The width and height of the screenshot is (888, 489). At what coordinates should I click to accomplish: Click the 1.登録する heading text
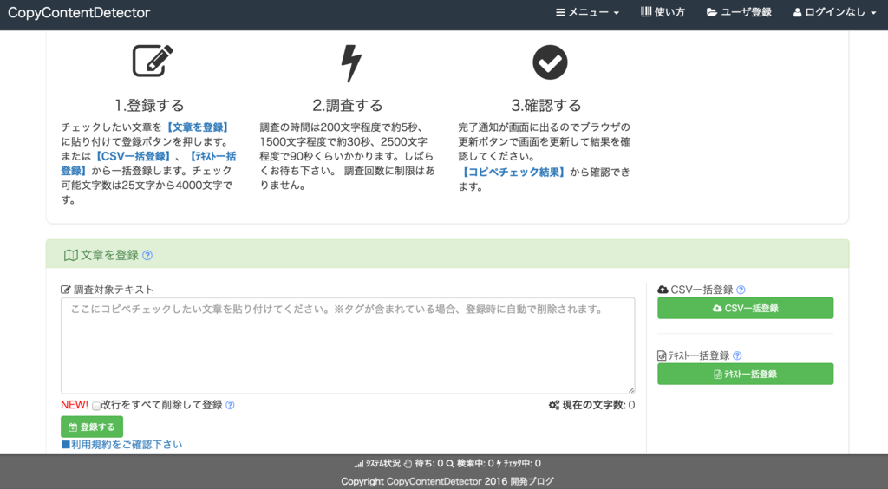tap(149, 105)
